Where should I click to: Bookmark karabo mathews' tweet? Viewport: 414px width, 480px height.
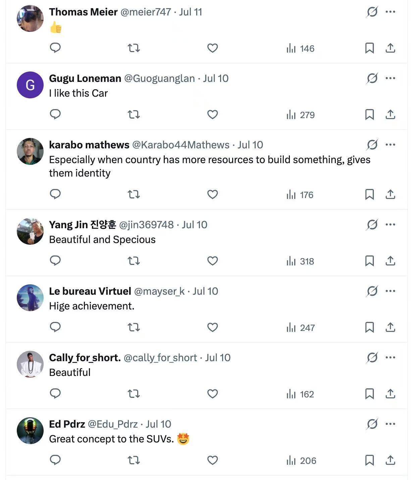pos(369,194)
